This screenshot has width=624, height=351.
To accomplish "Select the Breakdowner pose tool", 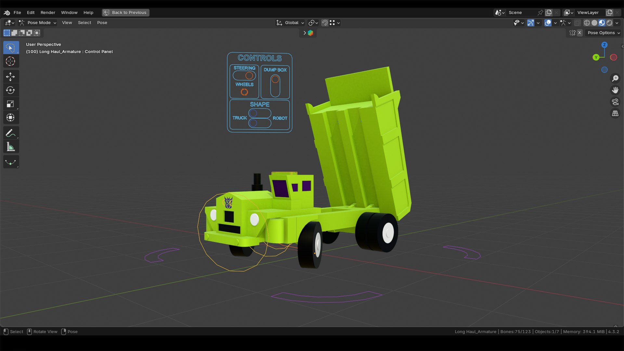I will (11, 162).
